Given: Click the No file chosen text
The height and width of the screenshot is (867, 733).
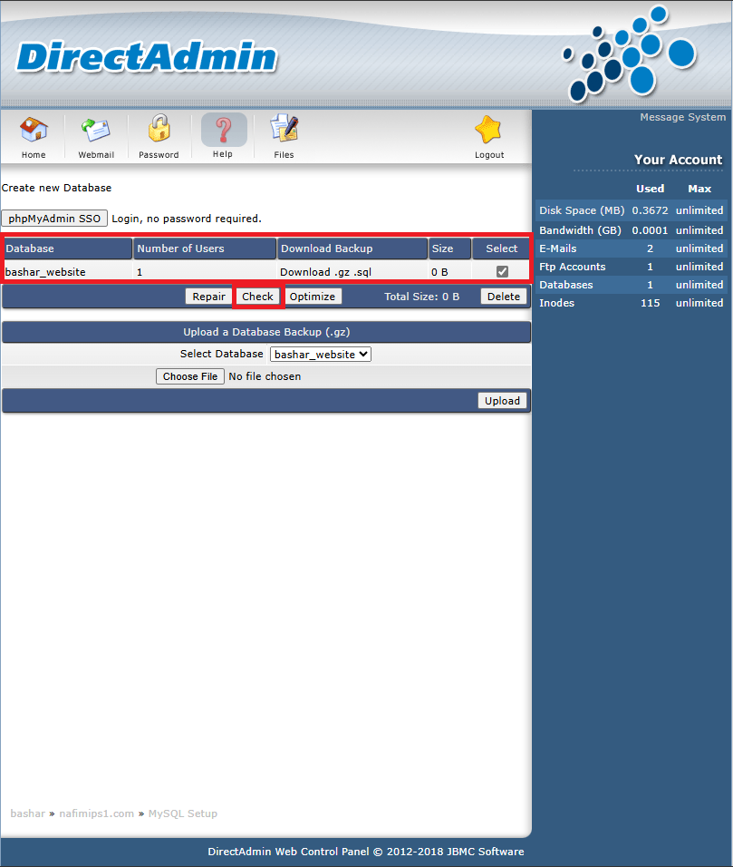Looking at the screenshot, I should click(x=265, y=376).
